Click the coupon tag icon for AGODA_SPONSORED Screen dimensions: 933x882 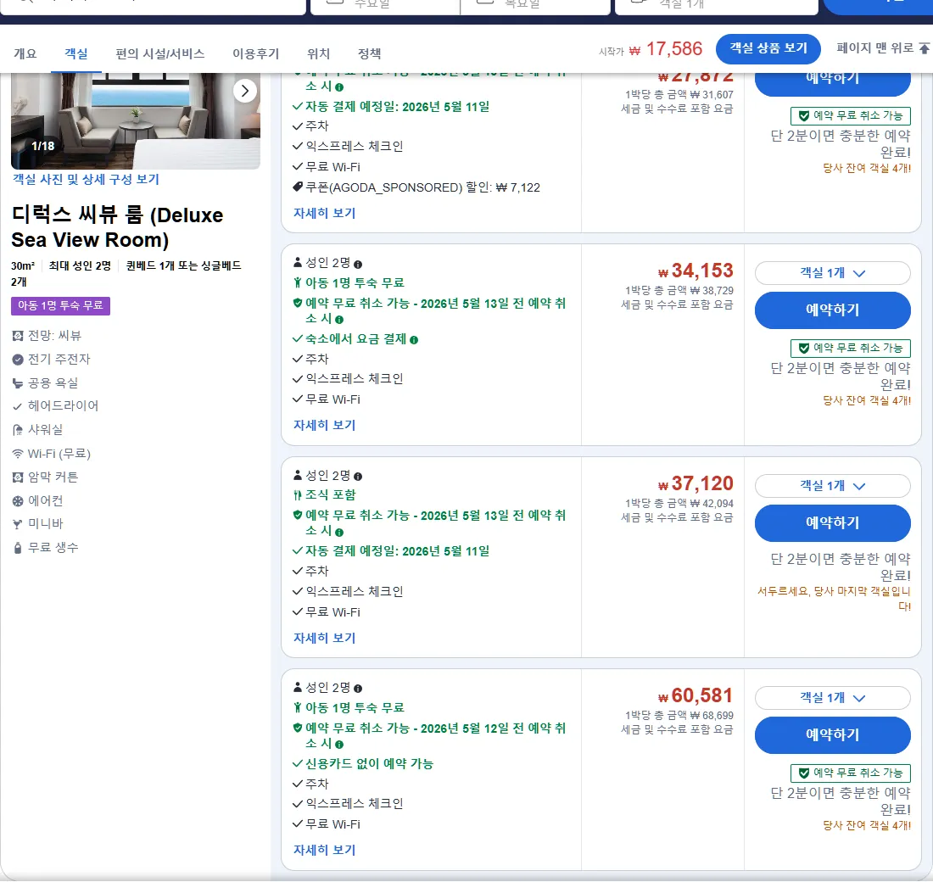tap(298, 187)
